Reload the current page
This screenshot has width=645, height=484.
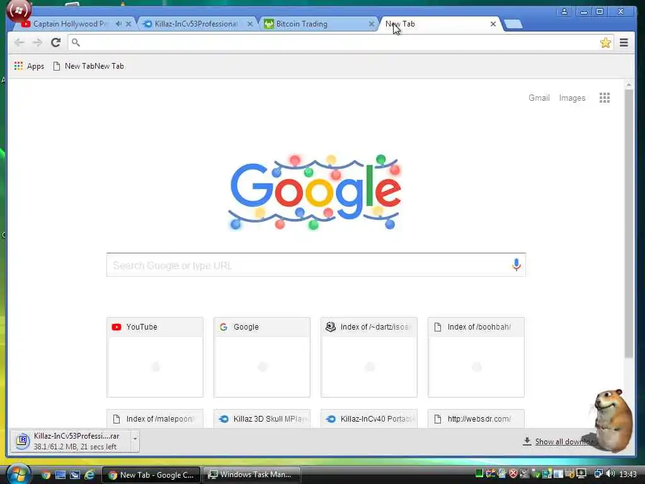point(56,42)
